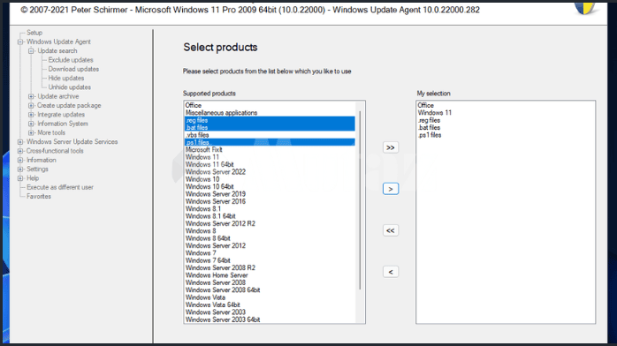Select Windows Vista 64bit entry
This screenshot has width=617, height=346.
(270, 305)
